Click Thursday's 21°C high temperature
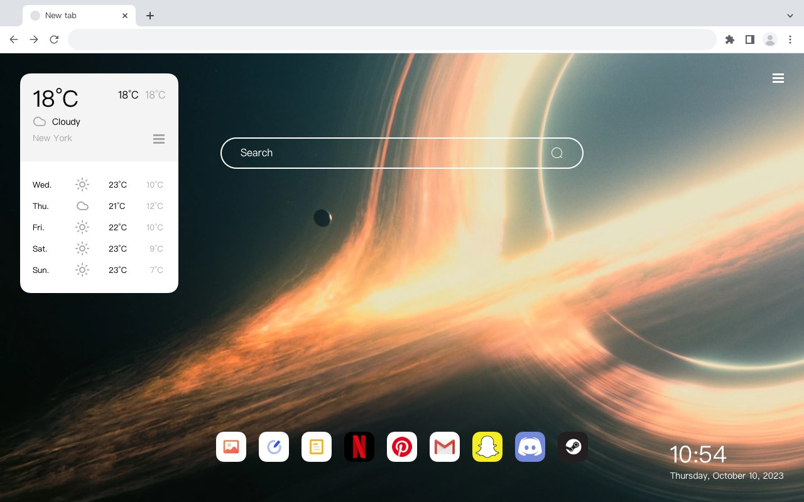804x502 pixels. point(117,206)
